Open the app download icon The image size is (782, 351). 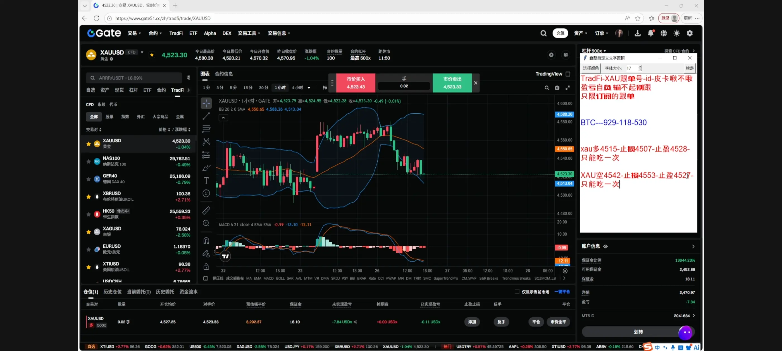(x=638, y=33)
